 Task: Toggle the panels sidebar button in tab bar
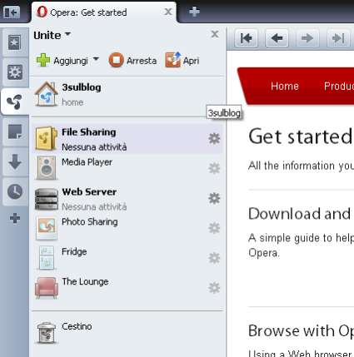point(12,12)
